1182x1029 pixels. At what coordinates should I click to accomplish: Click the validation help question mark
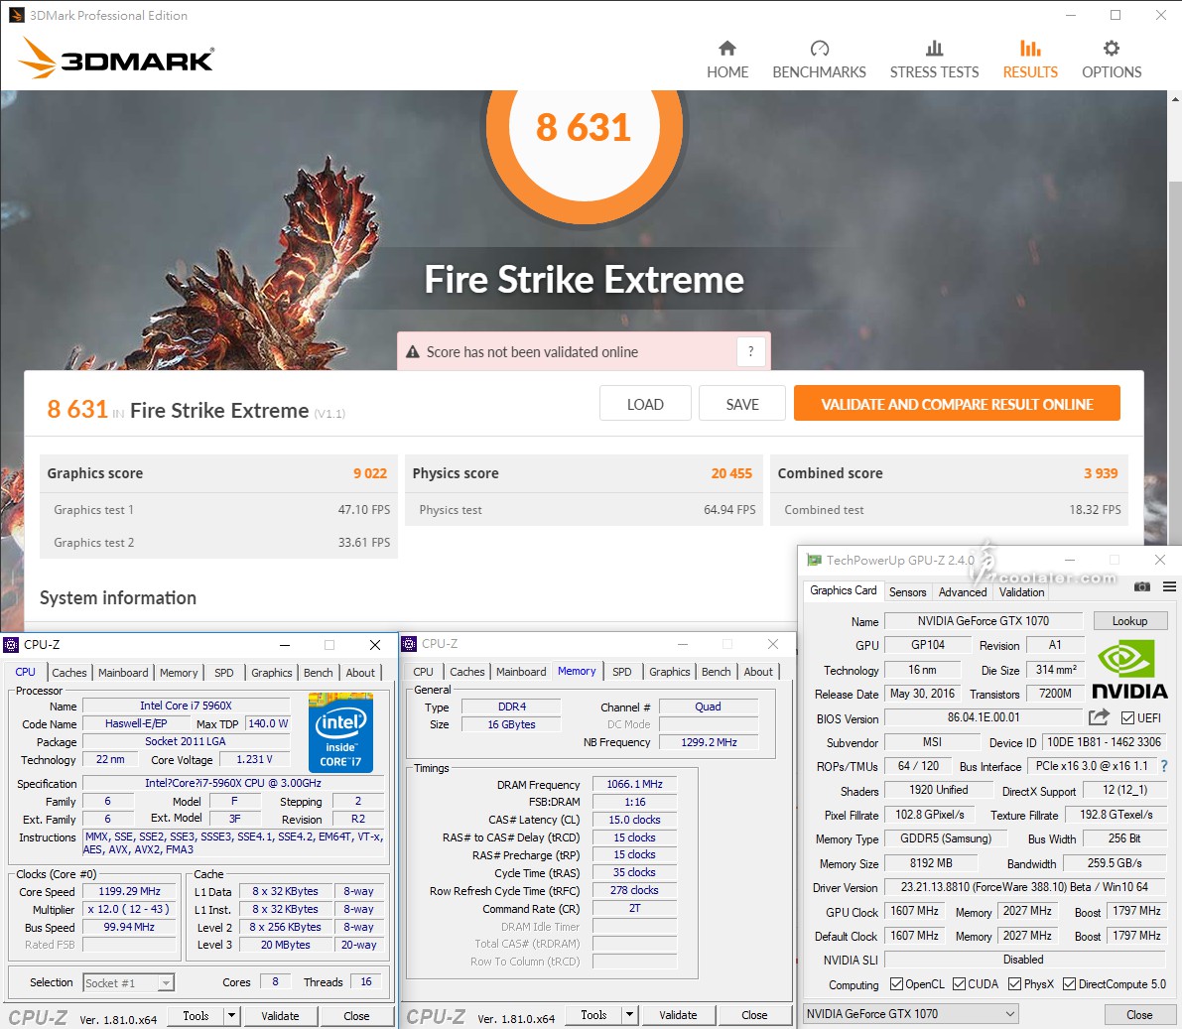click(751, 351)
